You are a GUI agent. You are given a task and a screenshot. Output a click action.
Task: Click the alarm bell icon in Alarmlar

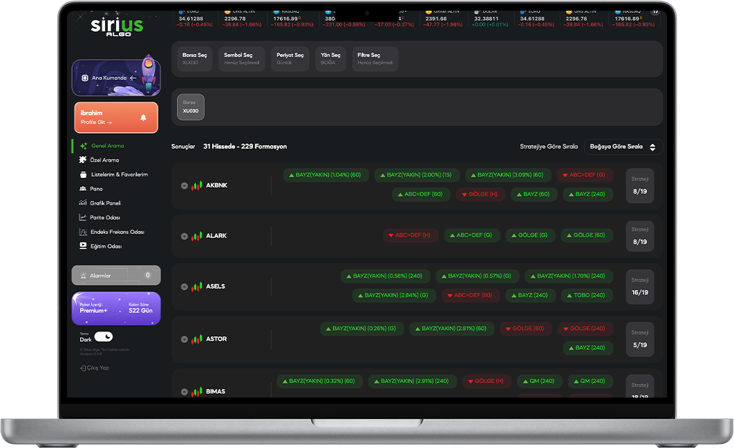pyautogui.click(x=84, y=276)
